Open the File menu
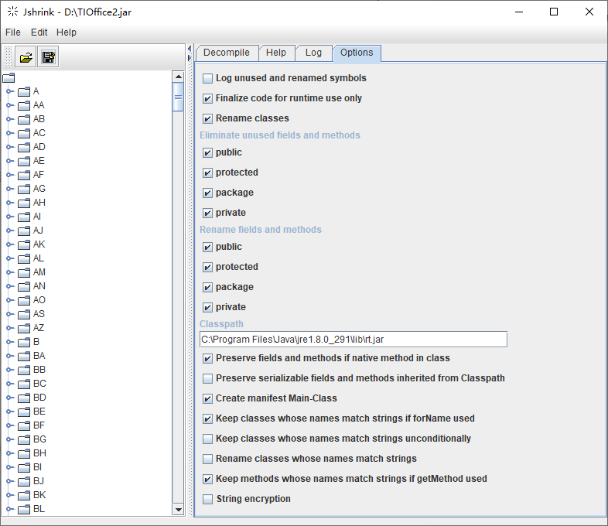The image size is (608, 526). point(13,32)
